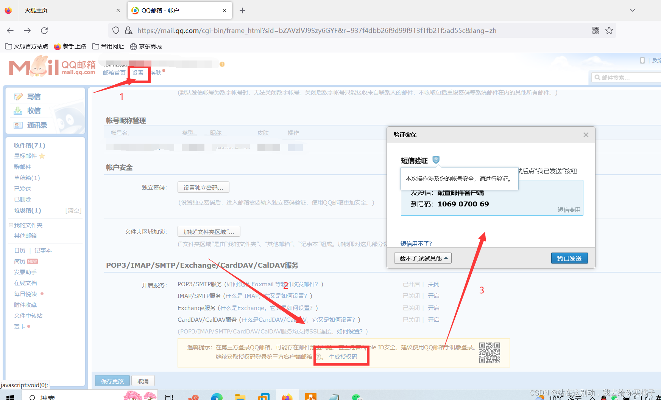Open 发票助手 in sidebar
The width and height of the screenshot is (661, 400).
tap(25, 272)
